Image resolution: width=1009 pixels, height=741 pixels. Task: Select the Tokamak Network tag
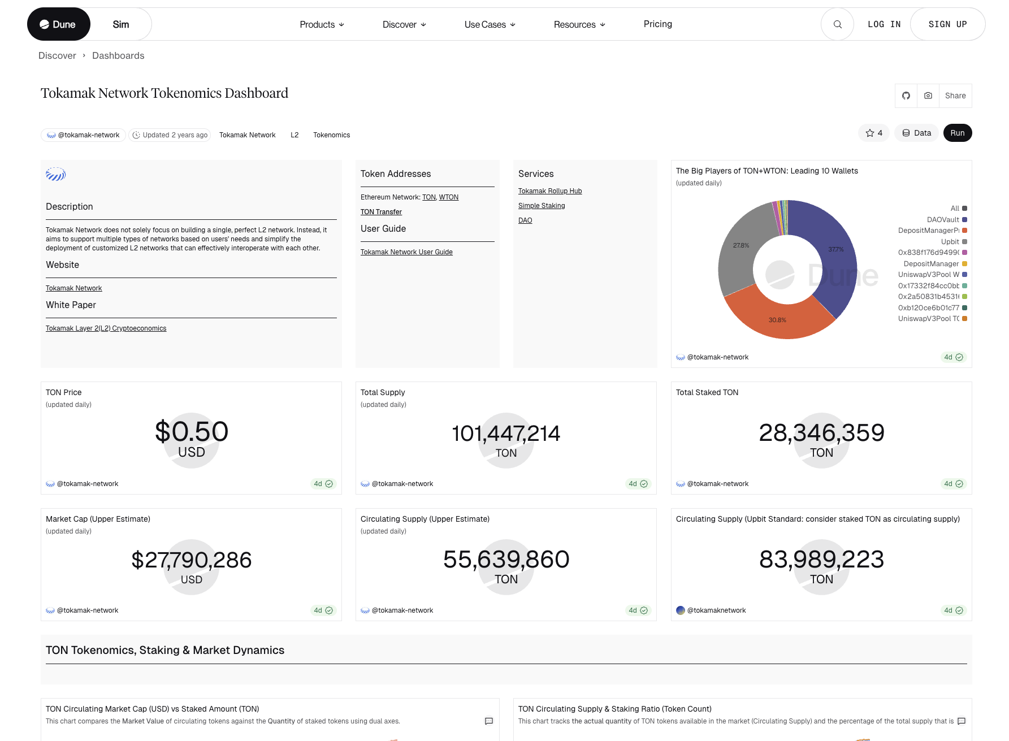[248, 135]
